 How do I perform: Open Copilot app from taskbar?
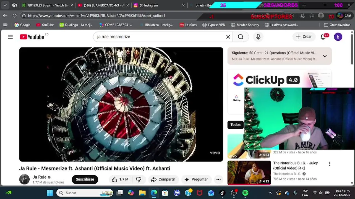click(131, 193)
